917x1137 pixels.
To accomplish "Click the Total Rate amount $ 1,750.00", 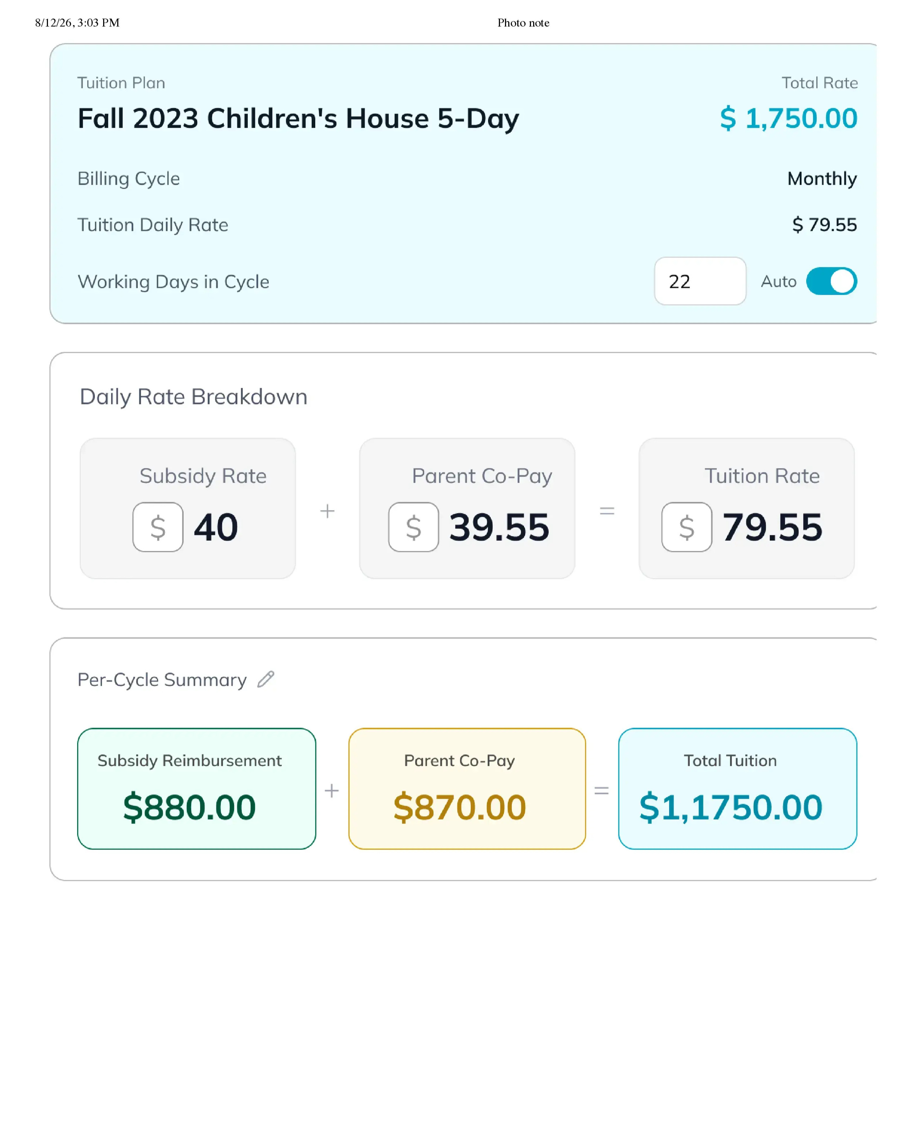I will 789,118.
